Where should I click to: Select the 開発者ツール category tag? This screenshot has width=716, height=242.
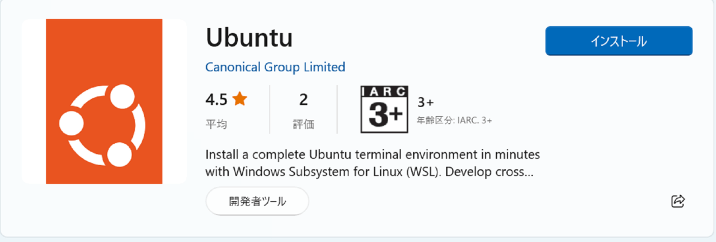[257, 201]
